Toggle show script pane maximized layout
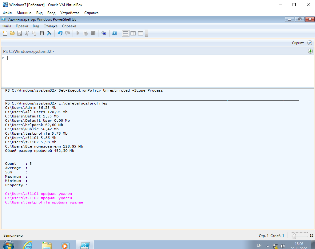This screenshot has height=249, width=315. coord(141,33)
